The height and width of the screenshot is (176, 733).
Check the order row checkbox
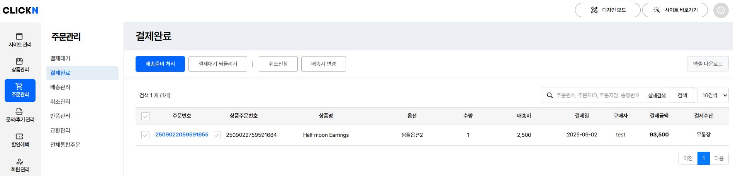click(x=145, y=135)
